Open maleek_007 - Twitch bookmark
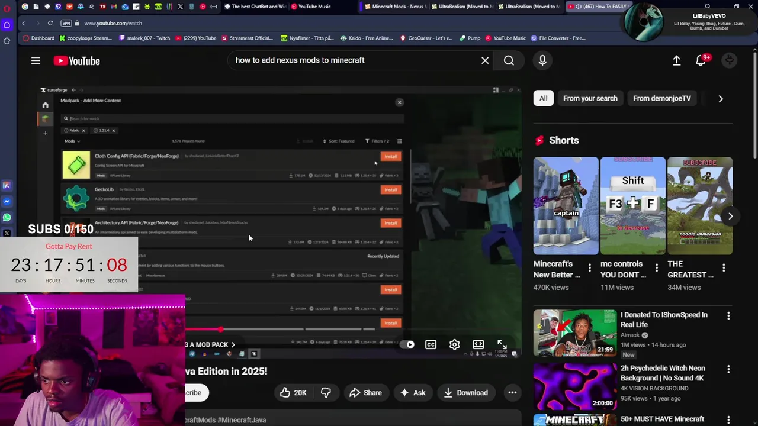Viewport: 758px width, 426px height. (x=144, y=38)
